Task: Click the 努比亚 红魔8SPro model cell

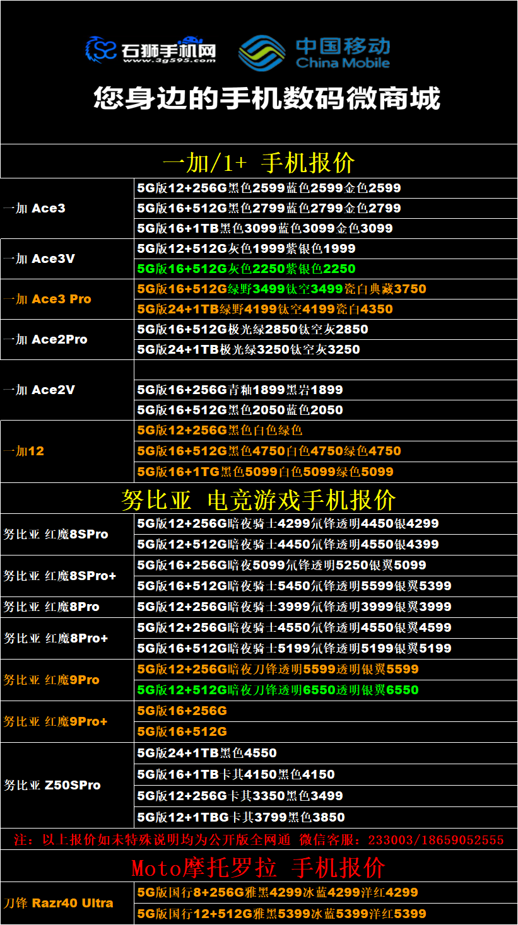Action: click(x=67, y=534)
